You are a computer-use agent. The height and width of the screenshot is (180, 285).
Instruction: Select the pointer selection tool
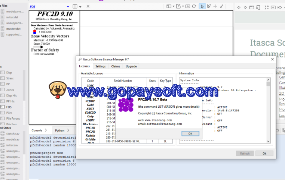(x=202, y=6)
